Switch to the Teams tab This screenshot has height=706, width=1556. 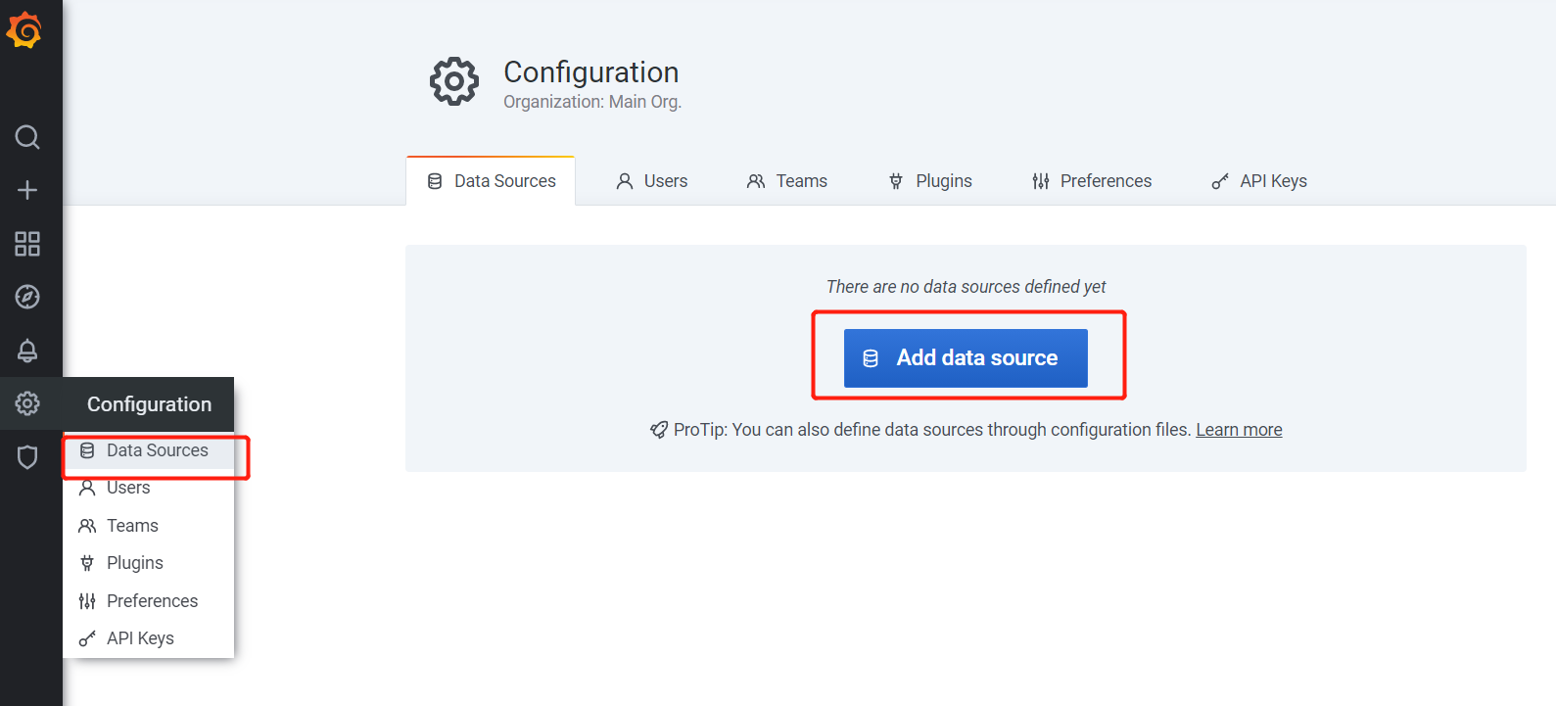(787, 181)
